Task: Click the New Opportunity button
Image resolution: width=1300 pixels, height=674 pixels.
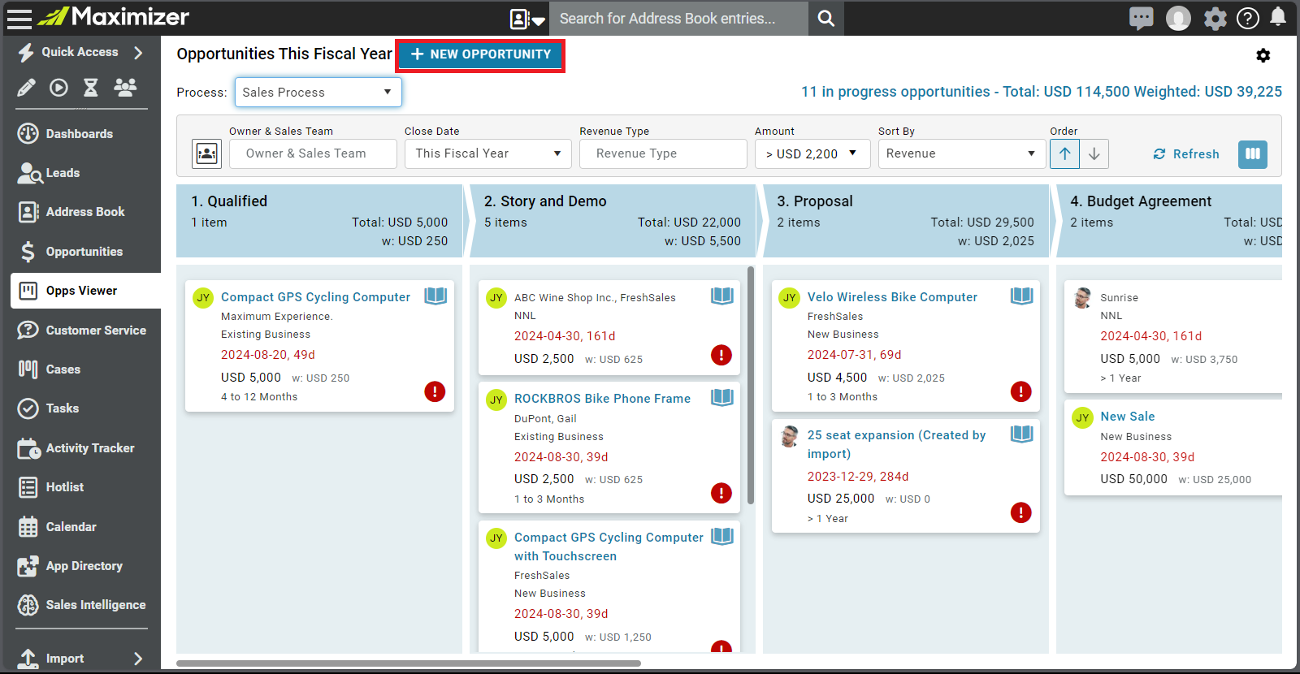Action: click(480, 54)
